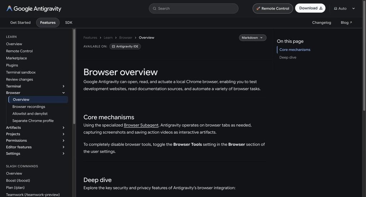Expand the Editor features section
This screenshot has width=366, height=197.
(64, 147)
